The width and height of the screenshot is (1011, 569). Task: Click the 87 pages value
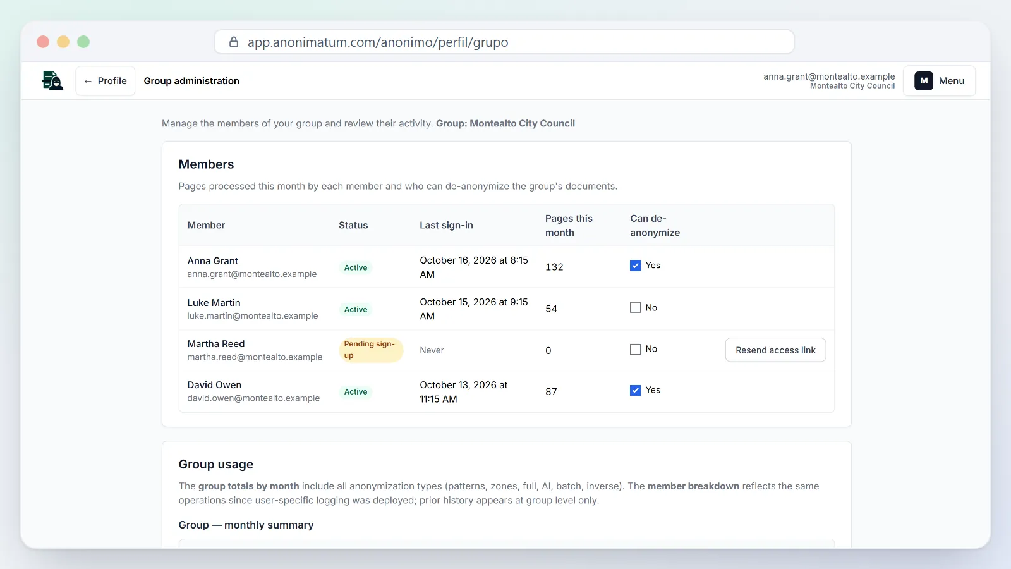(551, 392)
